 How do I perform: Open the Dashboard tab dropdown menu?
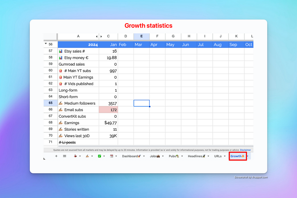click(144, 156)
